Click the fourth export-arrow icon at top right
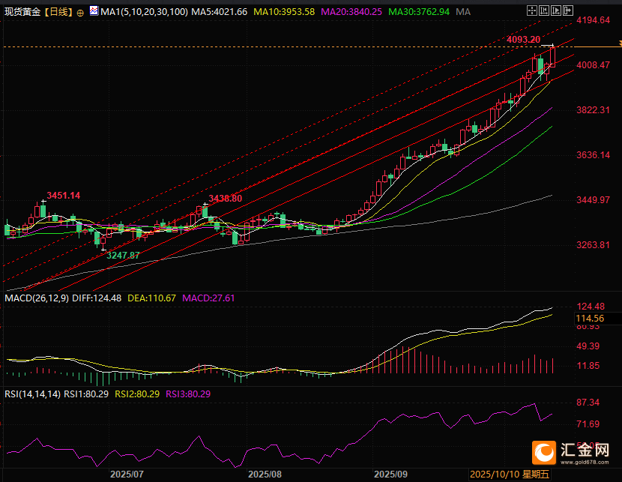Image resolution: width=622 pixels, height=482 pixels. tap(569, 10)
